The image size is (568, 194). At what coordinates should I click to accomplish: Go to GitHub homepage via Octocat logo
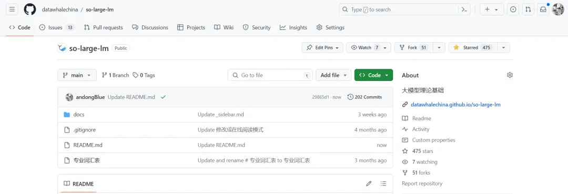30,9
